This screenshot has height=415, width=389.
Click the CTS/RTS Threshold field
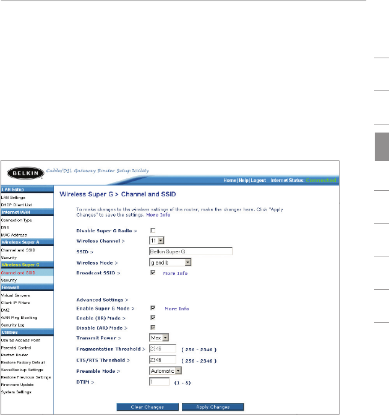163,360
